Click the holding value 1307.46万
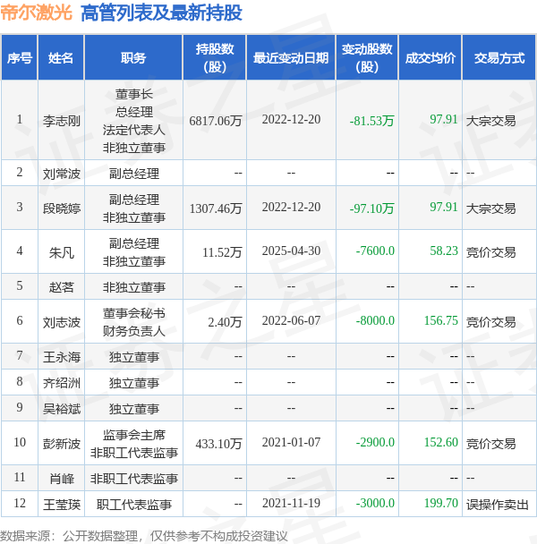 tap(216, 208)
